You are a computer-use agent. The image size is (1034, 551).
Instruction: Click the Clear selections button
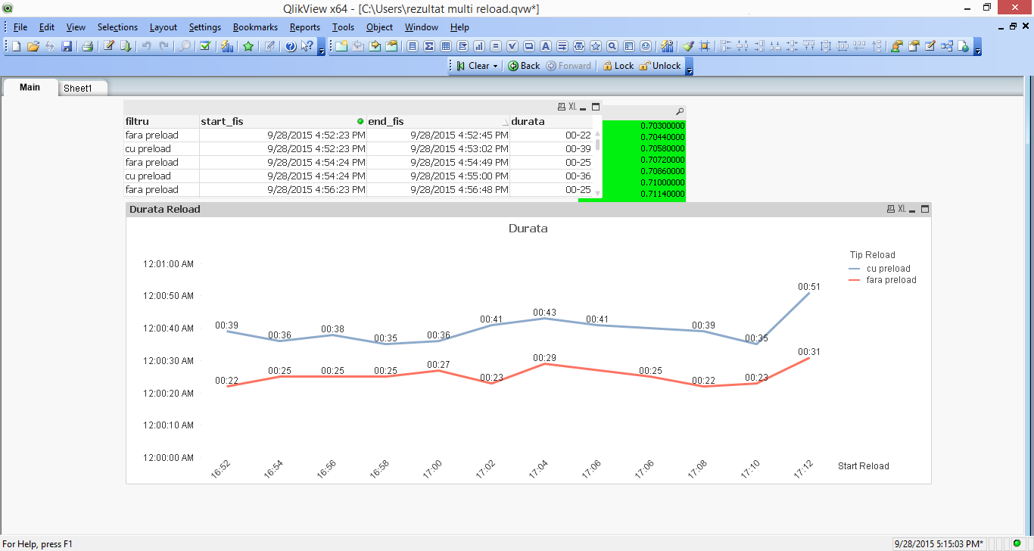(x=473, y=66)
